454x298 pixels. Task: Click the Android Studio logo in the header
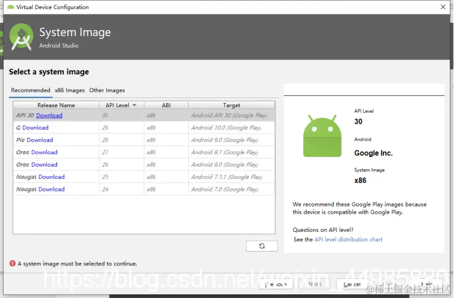click(21, 37)
